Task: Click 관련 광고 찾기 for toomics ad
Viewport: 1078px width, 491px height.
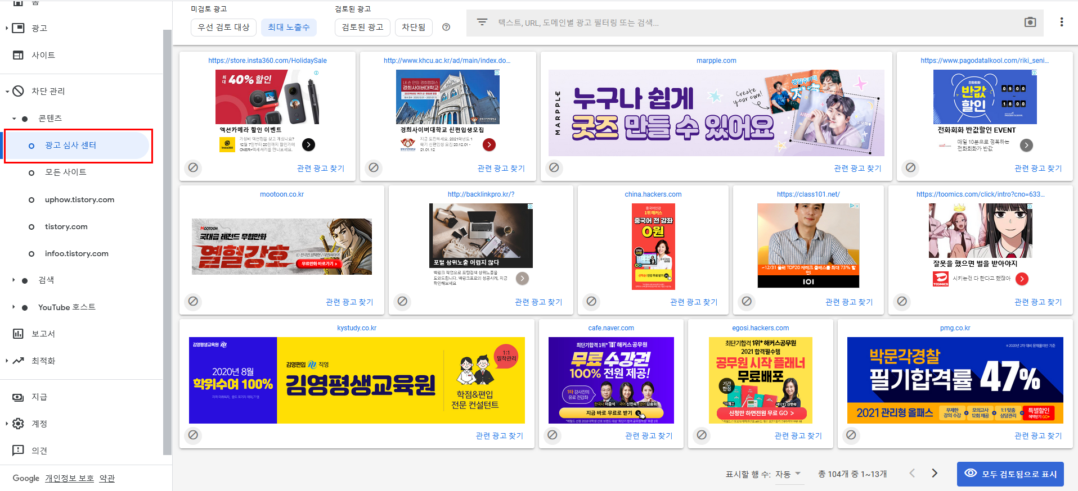Action: click(1038, 302)
